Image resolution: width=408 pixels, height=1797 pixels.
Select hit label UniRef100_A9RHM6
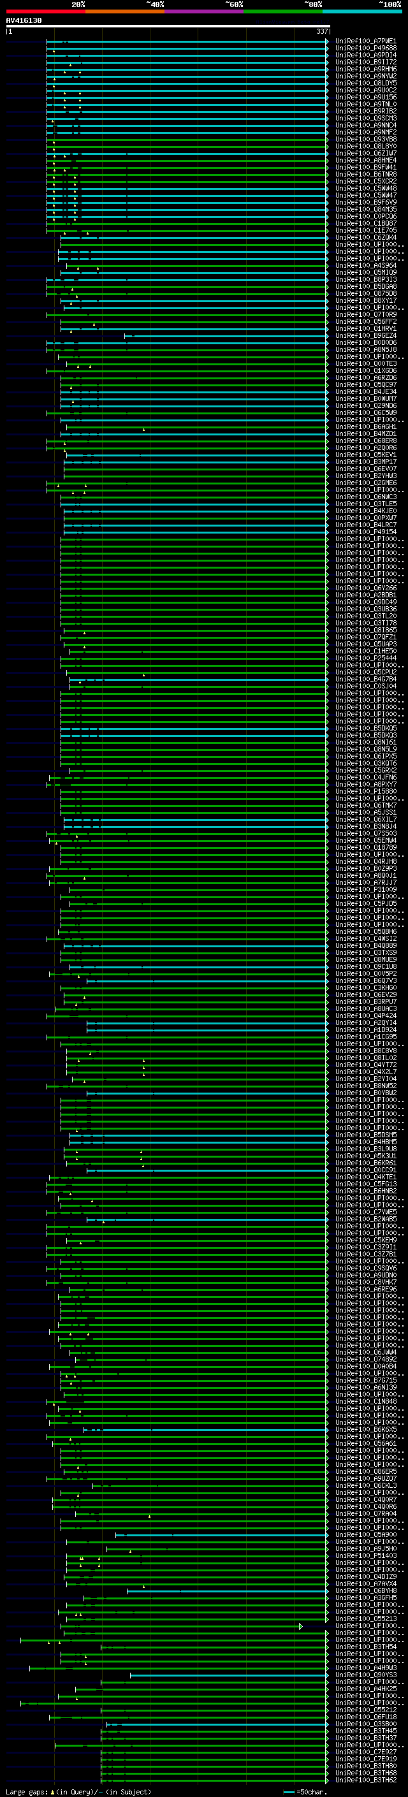tap(365, 69)
